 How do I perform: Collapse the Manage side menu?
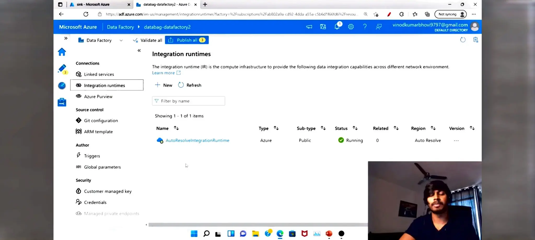pyautogui.click(x=139, y=50)
